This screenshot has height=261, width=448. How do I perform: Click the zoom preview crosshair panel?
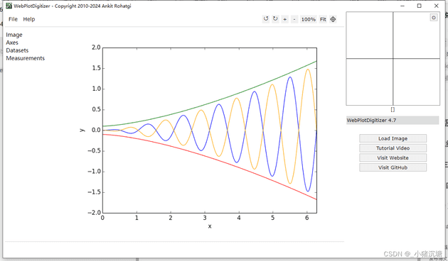(x=393, y=58)
